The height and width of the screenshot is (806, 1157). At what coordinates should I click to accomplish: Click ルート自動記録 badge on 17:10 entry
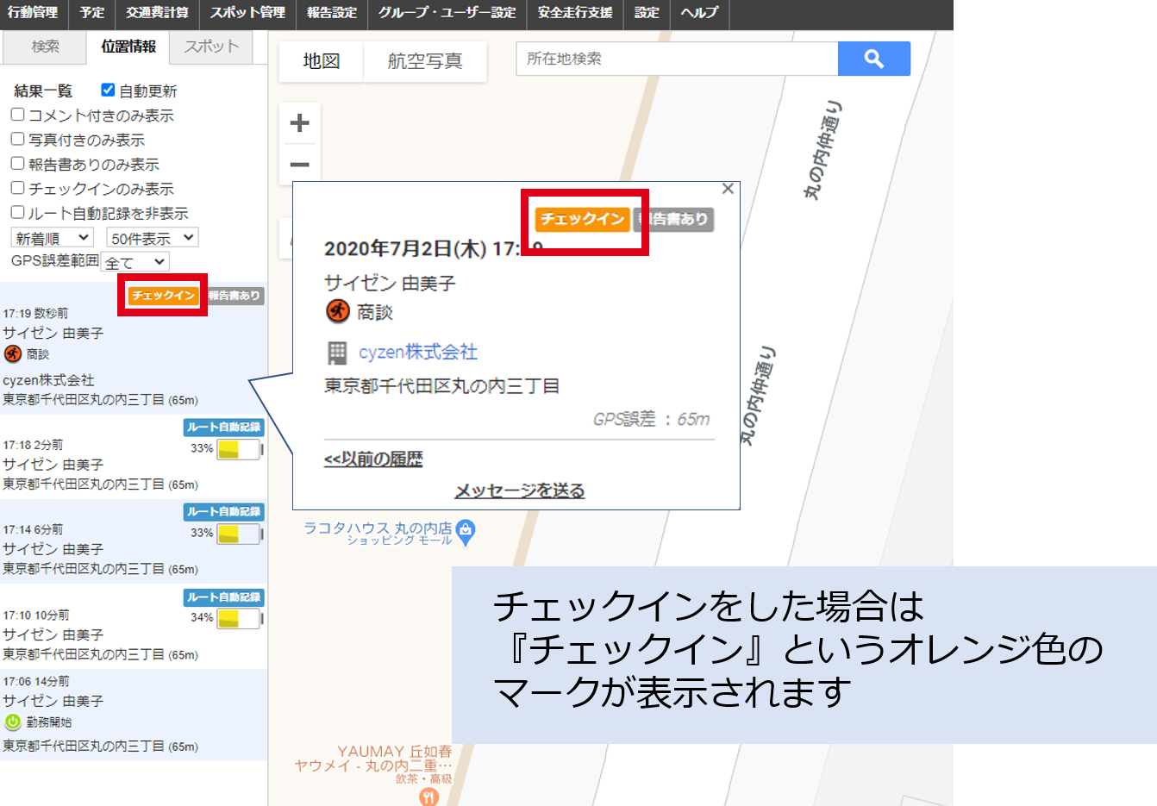pos(223,597)
